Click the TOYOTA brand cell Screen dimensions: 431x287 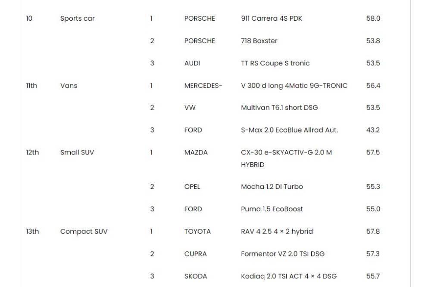coord(197,231)
